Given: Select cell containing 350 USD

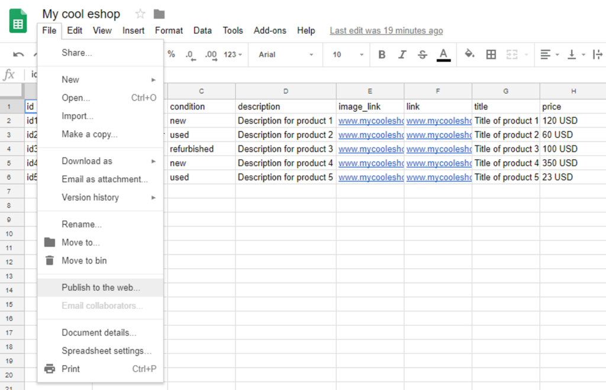Looking at the screenshot, I should 573,163.
